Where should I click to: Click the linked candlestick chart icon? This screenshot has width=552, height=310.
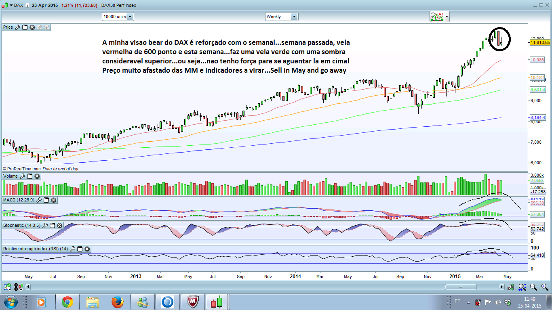pos(19,287)
